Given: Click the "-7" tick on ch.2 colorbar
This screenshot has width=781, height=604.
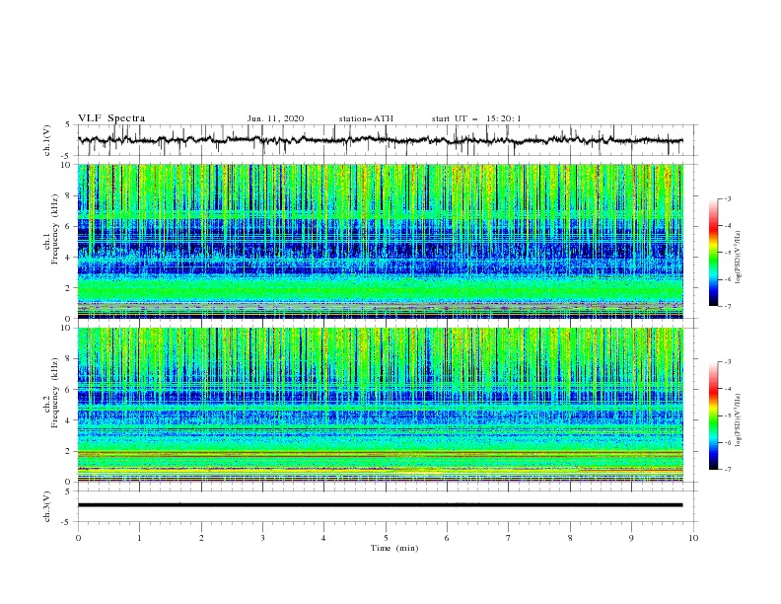Looking at the screenshot, I should (x=727, y=469).
